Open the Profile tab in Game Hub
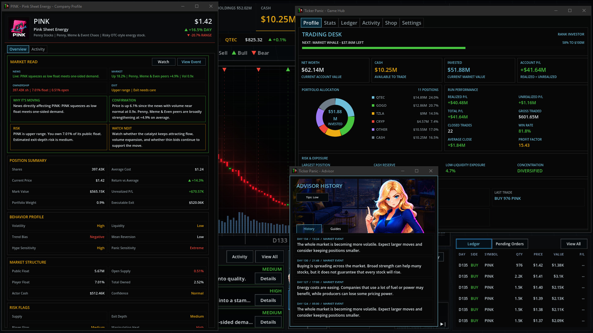The image size is (593, 333). click(x=311, y=23)
